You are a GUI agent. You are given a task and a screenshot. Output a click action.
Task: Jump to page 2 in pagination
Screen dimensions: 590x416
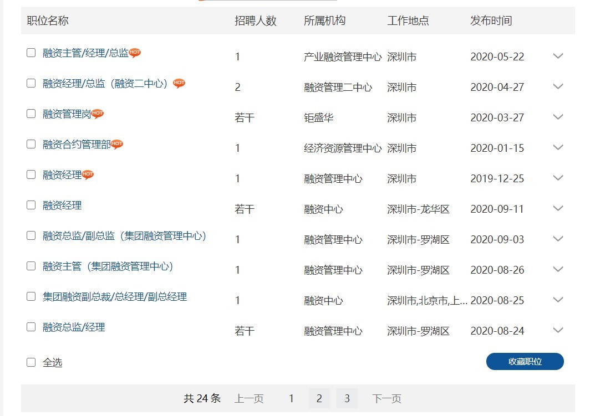click(319, 398)
